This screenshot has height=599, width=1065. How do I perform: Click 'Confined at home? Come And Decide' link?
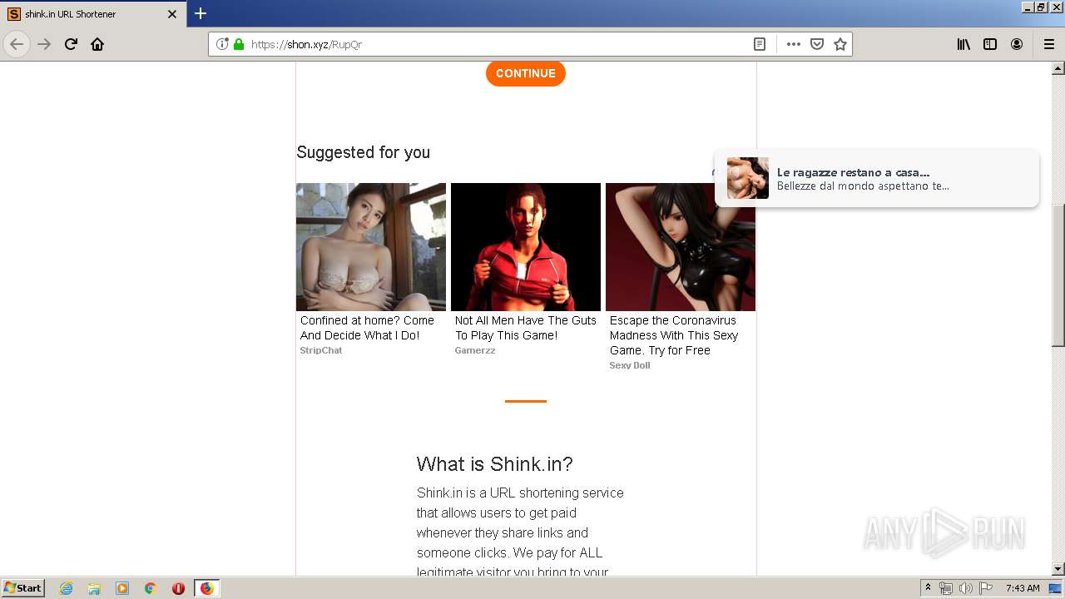[367, 328]
